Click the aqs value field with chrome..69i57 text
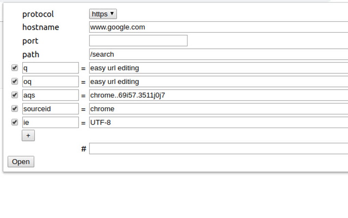The width and height of the screenshot is (348, 218). 171,95
